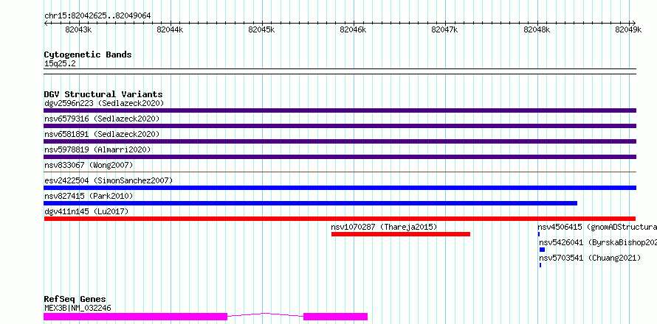Open the nsv5426041 (ByrskaBishop) label
657x324 pixels.
pyautogui.click(x=598, y=242)
